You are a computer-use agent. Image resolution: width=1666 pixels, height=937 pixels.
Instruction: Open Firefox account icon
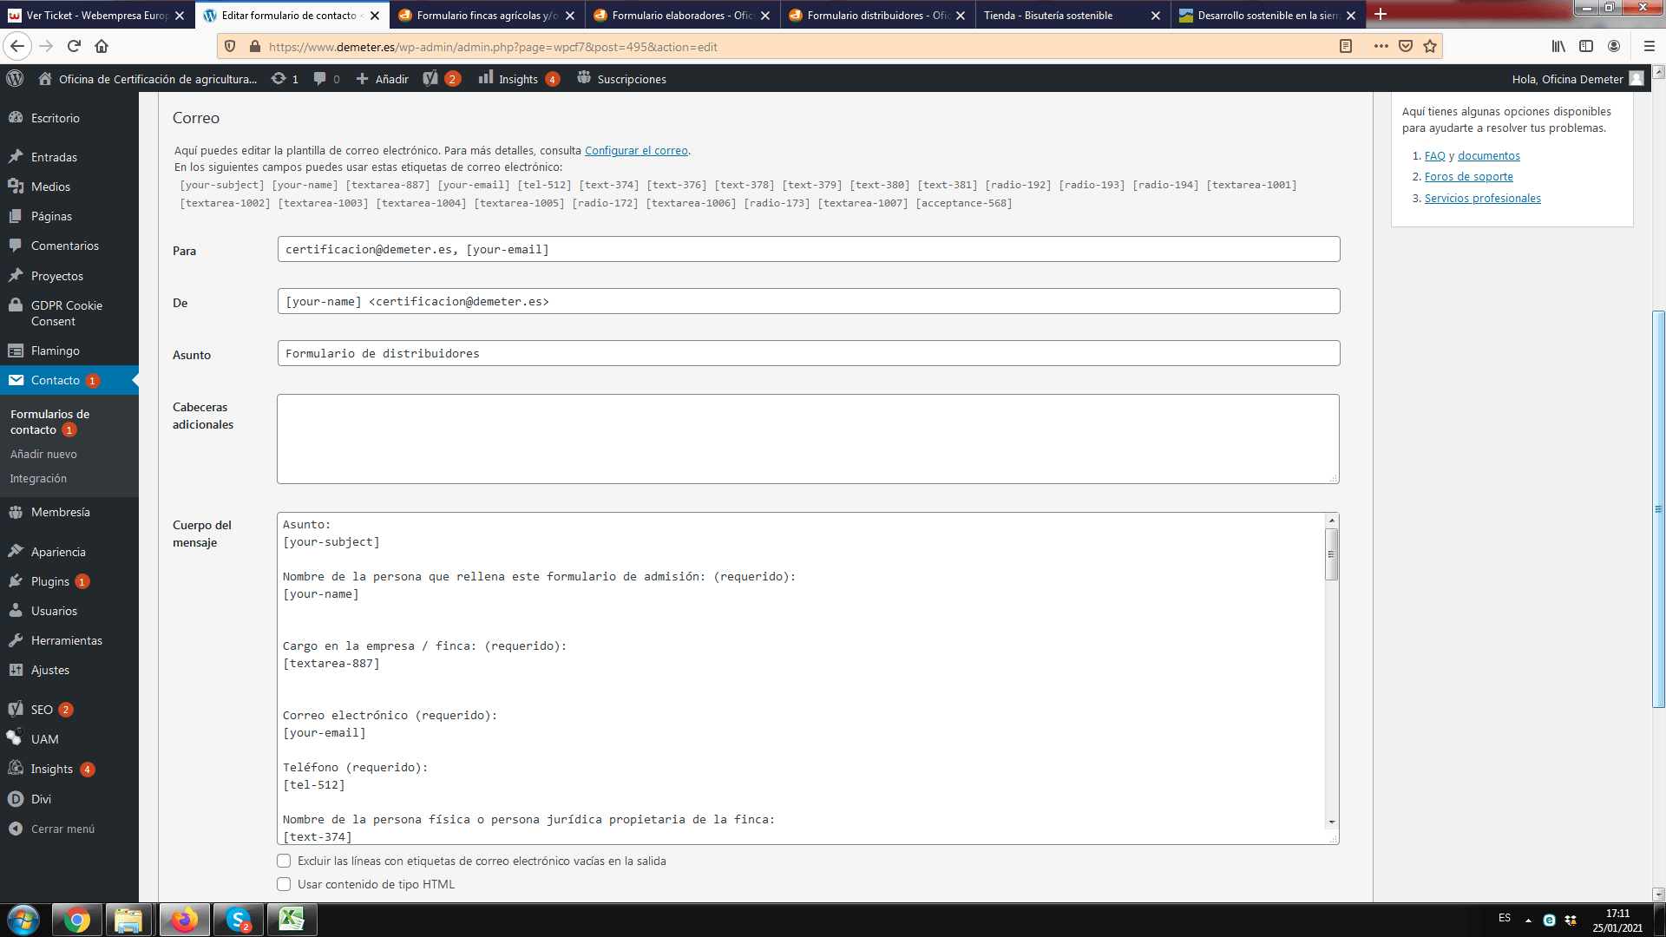(x=1614, y=46)
